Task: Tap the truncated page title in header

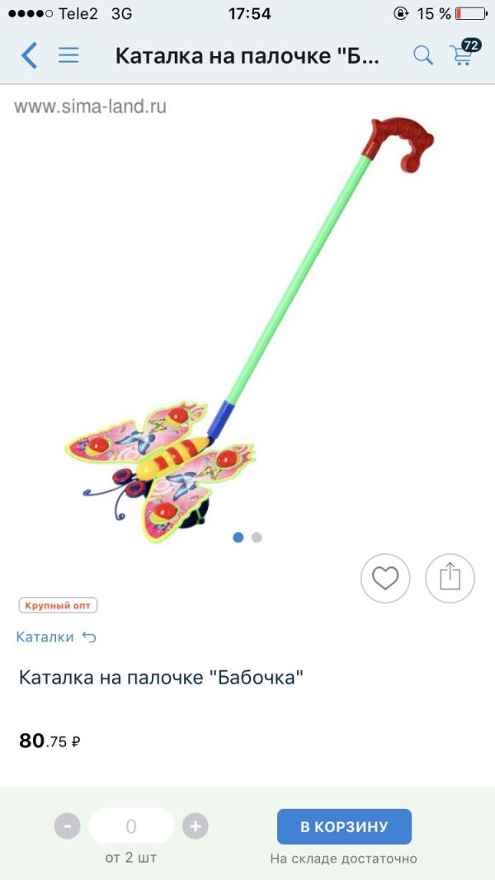Action: pyautogui.click(x=247, y=55)
